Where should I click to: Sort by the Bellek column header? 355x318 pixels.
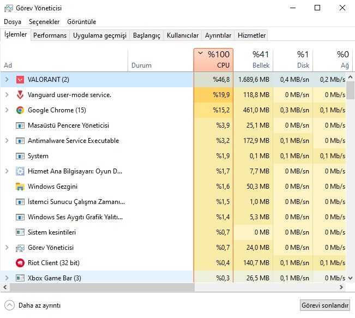[253, 60]
